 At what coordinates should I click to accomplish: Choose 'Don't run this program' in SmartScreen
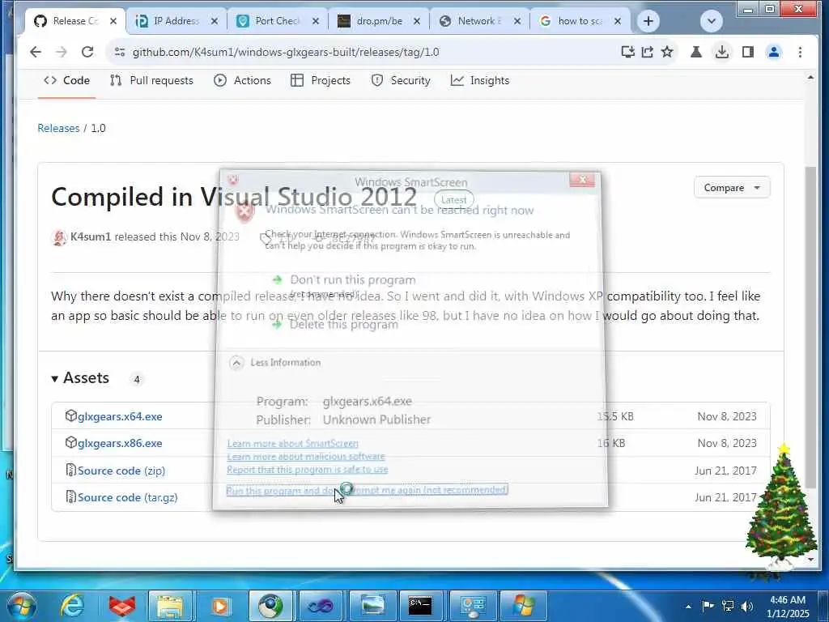[x=353, y=279]
